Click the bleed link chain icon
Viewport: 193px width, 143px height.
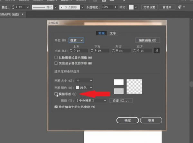tap(157, 51)
